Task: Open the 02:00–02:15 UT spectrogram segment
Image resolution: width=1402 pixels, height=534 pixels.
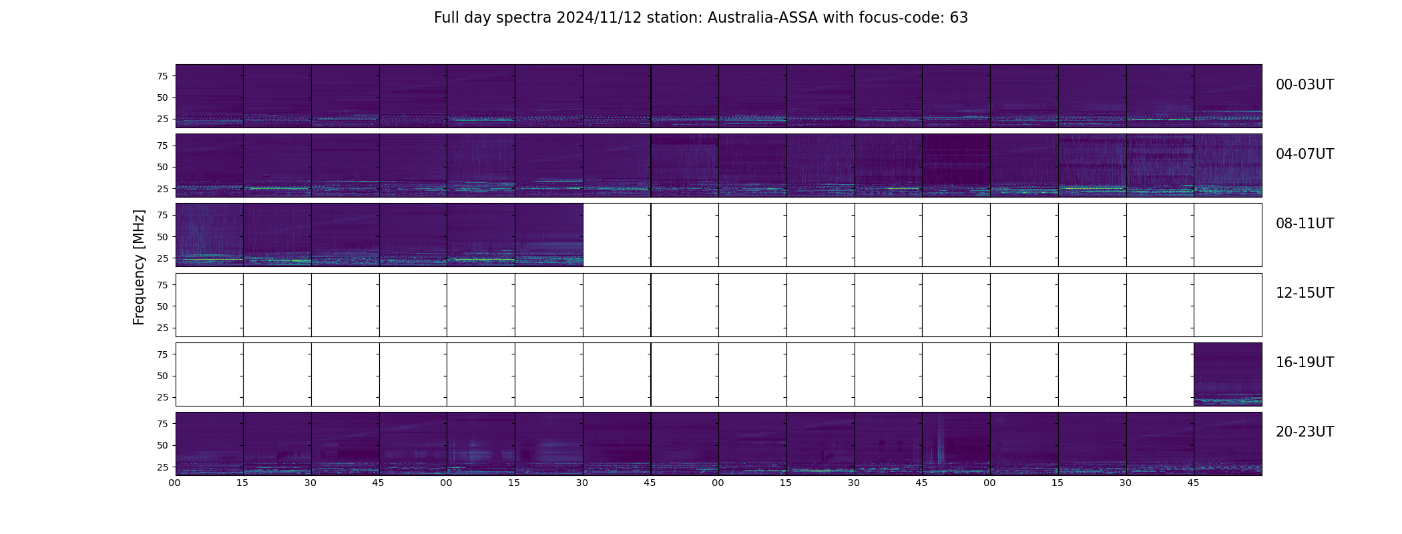Action: 752,96
